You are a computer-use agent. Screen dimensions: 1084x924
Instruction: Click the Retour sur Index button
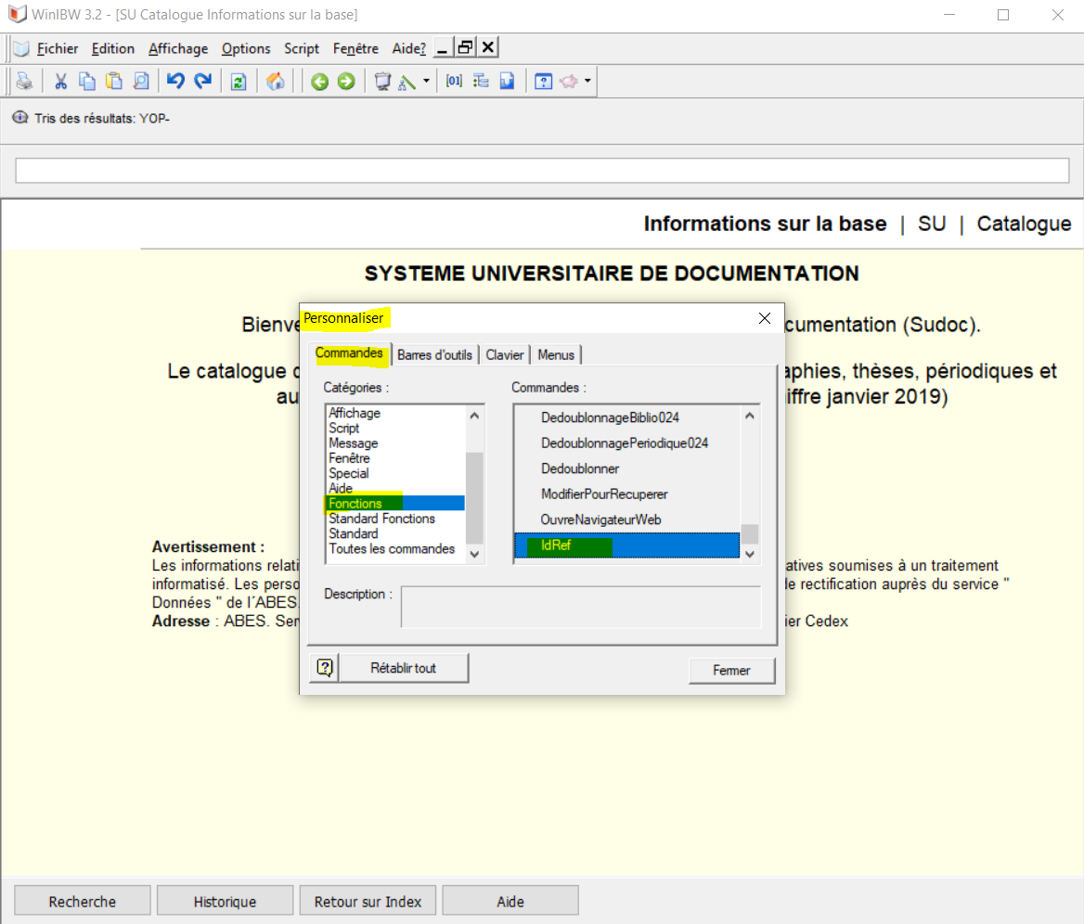(x=368, y=901)
